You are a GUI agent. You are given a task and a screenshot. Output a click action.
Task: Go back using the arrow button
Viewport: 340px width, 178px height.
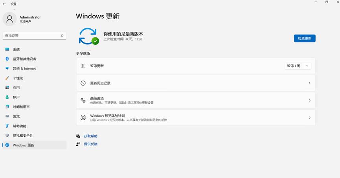(x=4, y=4)
